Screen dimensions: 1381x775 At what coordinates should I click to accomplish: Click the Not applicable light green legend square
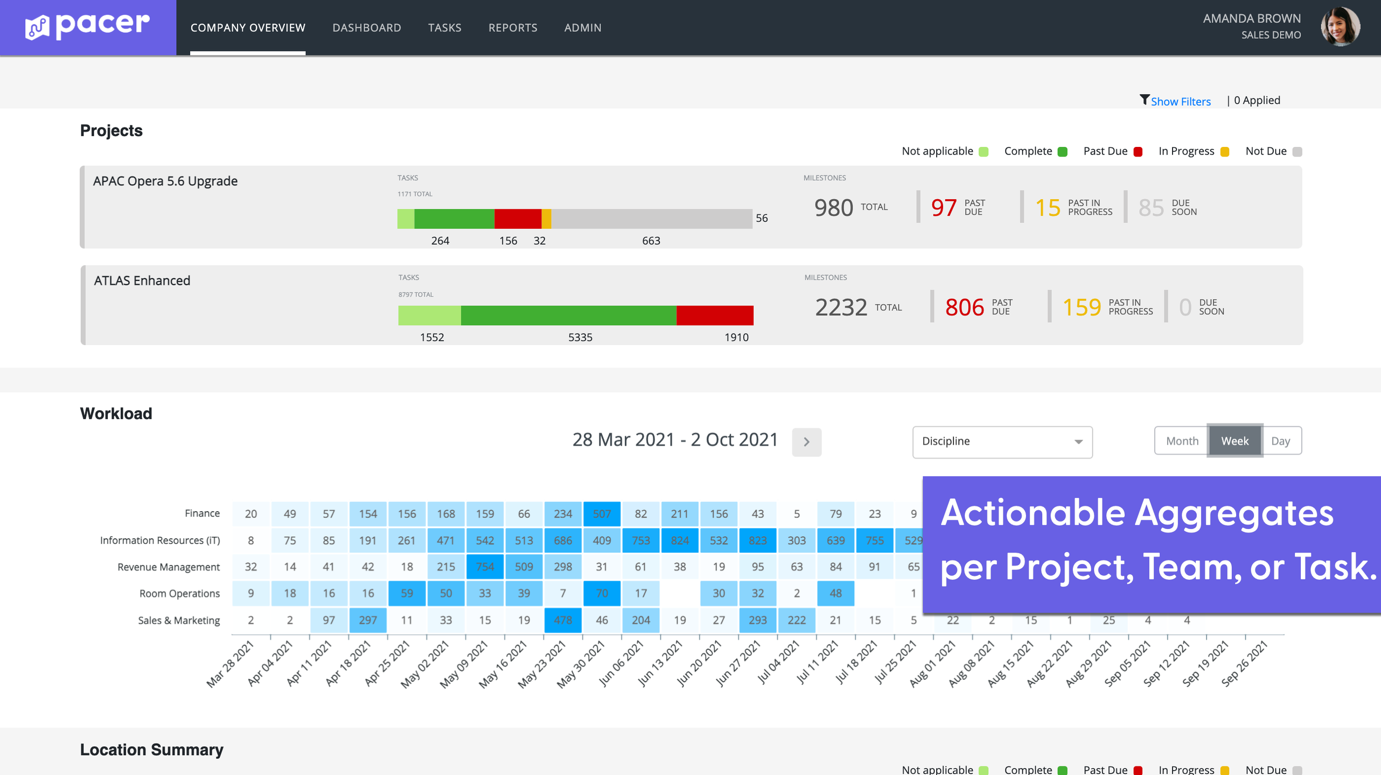pyautogui.click(x=984, y=152)
